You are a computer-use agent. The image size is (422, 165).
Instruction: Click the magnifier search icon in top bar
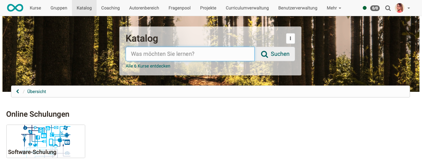[388, 8]
